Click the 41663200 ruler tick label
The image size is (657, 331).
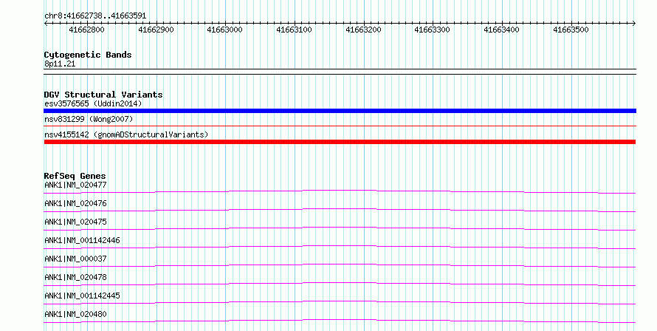[363, 30]
